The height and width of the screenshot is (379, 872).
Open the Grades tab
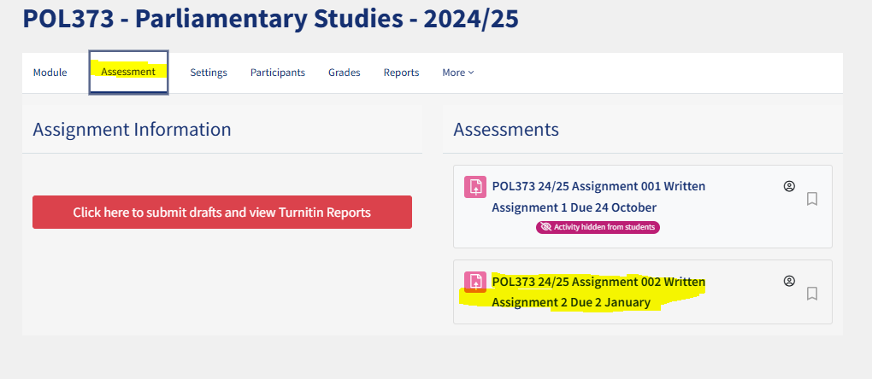tap(345, 73)
